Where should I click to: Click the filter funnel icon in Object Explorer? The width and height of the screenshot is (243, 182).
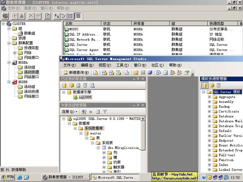(x=104, y=111)
